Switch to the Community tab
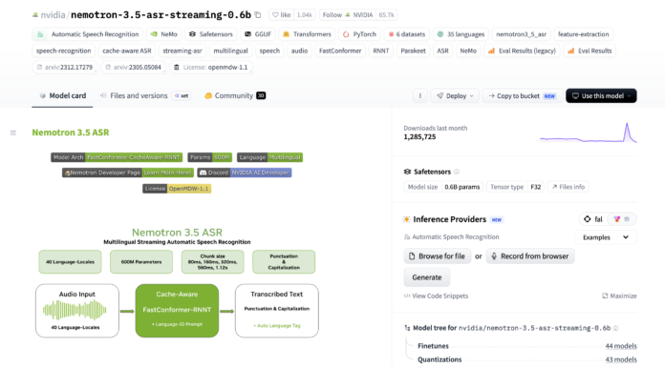The height and width of the screenshot is (367, 665). [234, 95]
